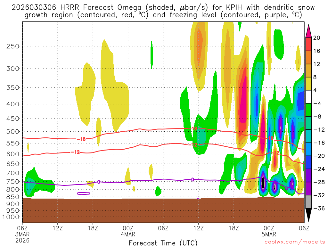Click the 12Z label under 3MAR
The height and width of the screenshot is (246, 328).
(58, 228)
